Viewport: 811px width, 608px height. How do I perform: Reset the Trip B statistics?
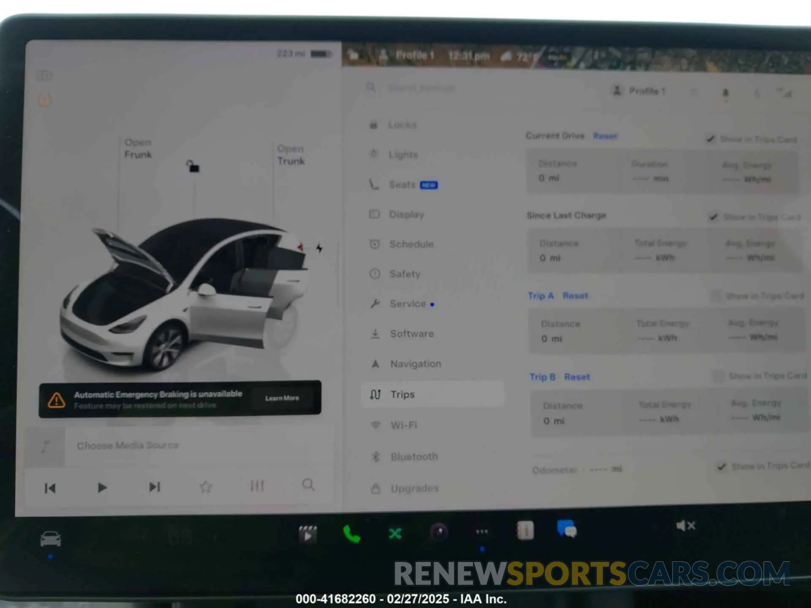coord(577,377)
